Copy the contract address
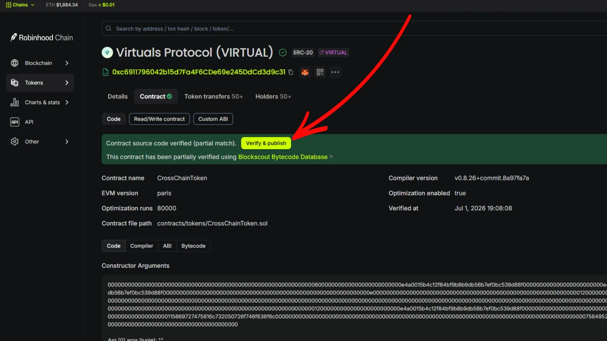Image resolution: width=607 pixels, height=341 pixels. [291, 72]
